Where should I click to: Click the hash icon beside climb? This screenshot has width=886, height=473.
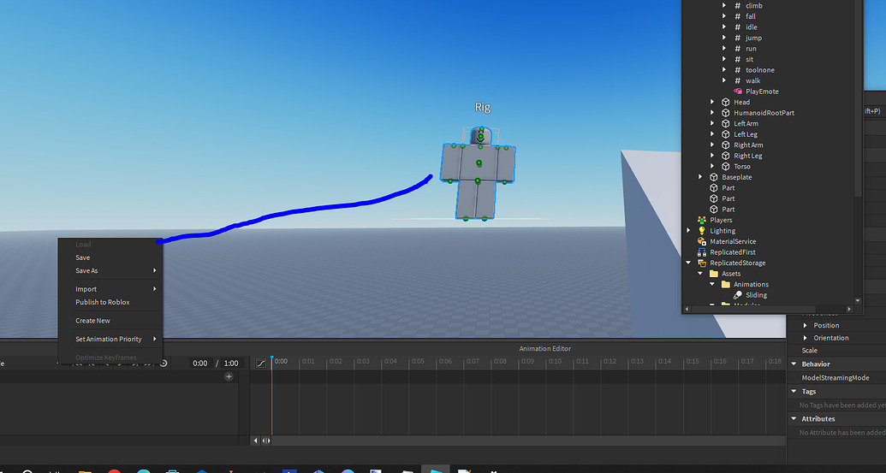737,6
